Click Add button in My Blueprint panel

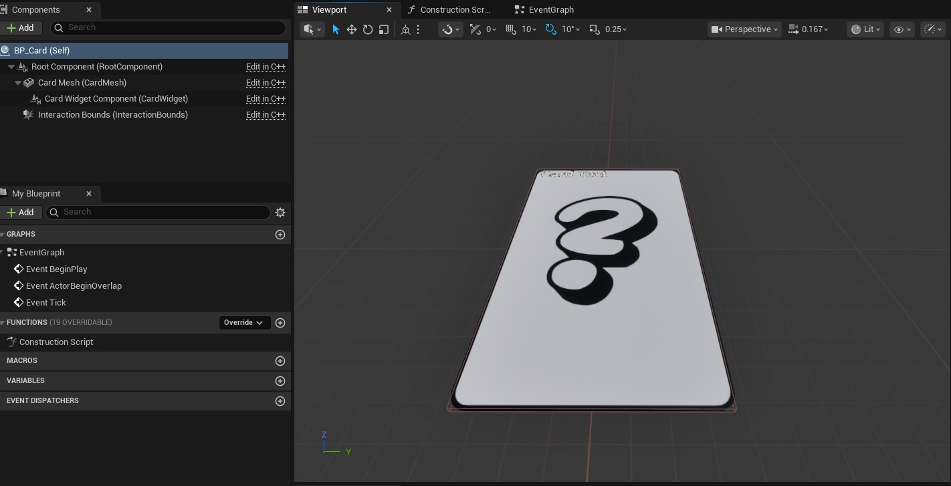pyautogui.click(x=21, y=213)
